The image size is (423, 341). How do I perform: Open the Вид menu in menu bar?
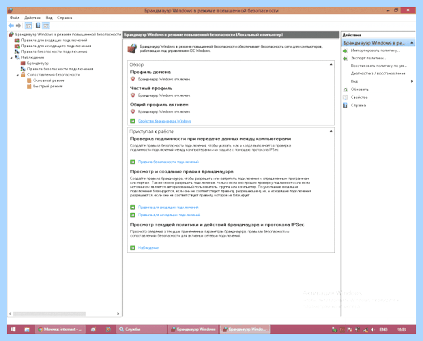tap(49, 18)
